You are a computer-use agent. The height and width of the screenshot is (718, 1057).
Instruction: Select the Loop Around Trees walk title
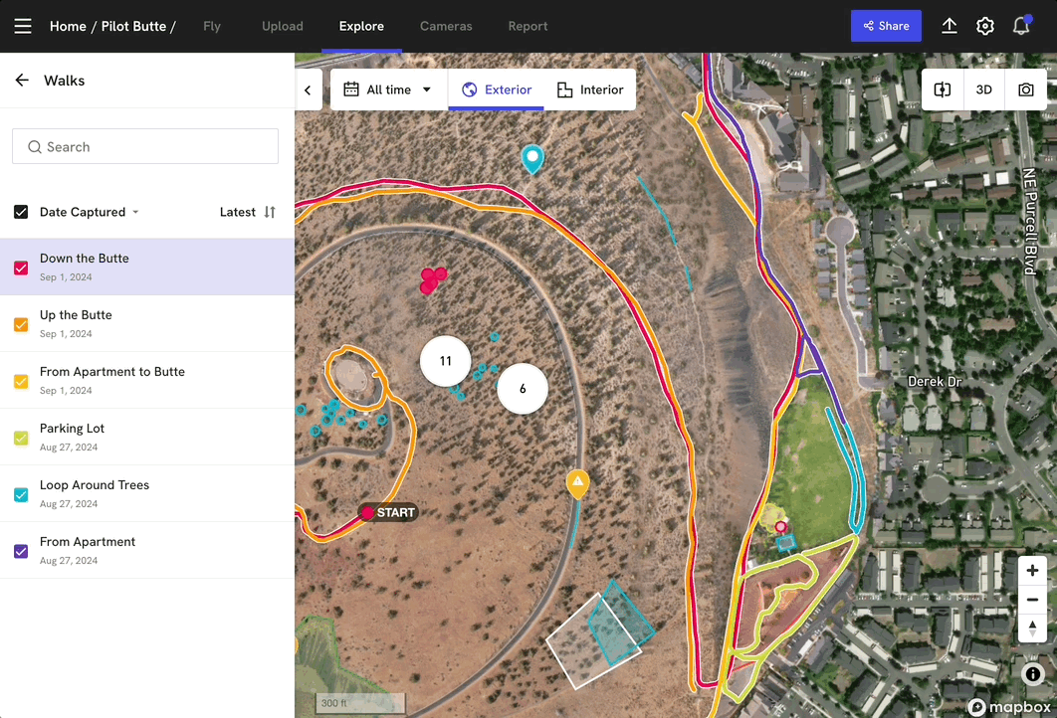point(95,485)
